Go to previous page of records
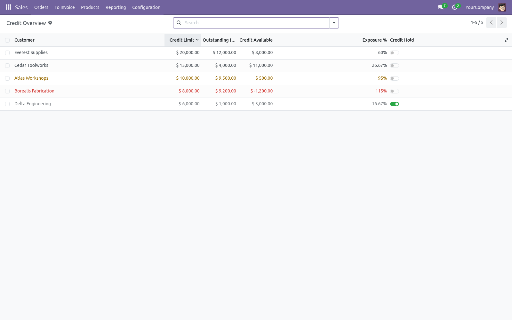This screenshot has height=320, width=512. pyautogui.click(x=491, y=22)
